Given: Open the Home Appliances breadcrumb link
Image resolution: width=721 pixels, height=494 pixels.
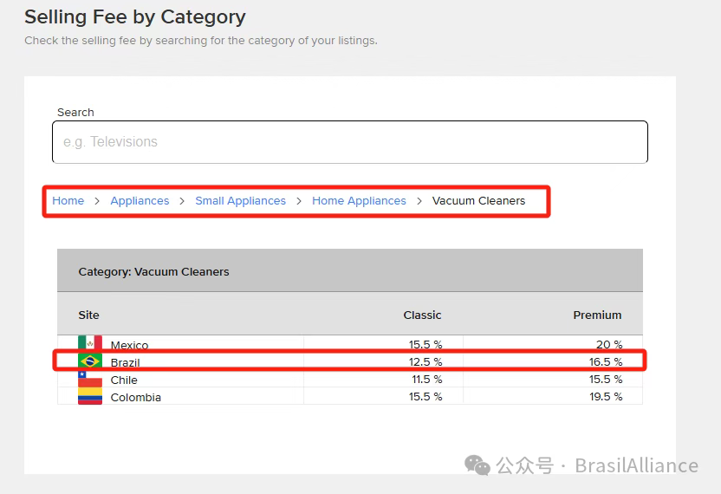Looking at the screenshot, I should pyautogui.click(x=359, y=200).
